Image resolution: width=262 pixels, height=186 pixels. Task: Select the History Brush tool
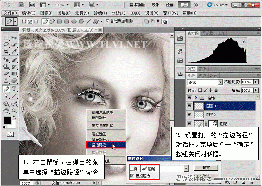point(14,67)
